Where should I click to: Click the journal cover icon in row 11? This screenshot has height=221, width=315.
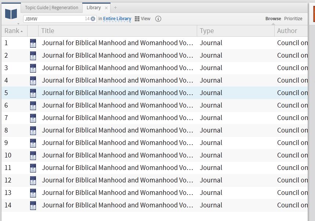33,167
